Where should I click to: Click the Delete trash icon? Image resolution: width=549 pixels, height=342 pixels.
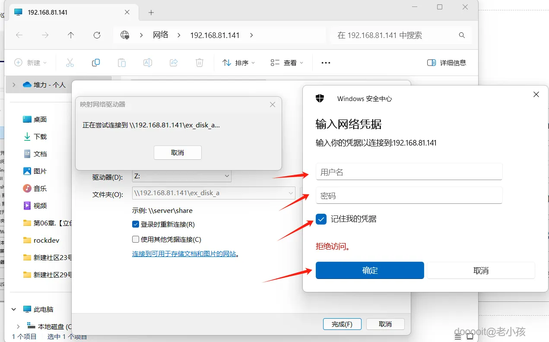click(x=199, y=63)
